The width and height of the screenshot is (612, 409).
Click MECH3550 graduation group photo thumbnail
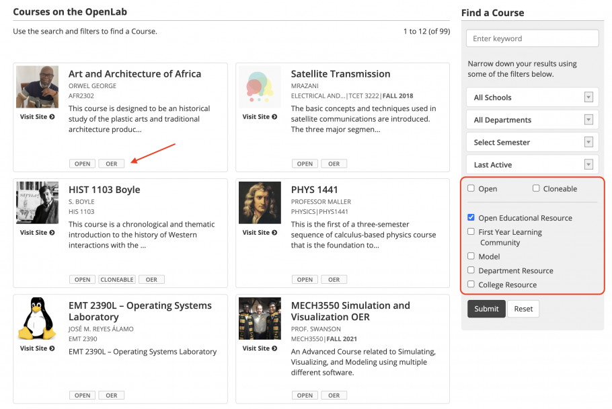260,318
